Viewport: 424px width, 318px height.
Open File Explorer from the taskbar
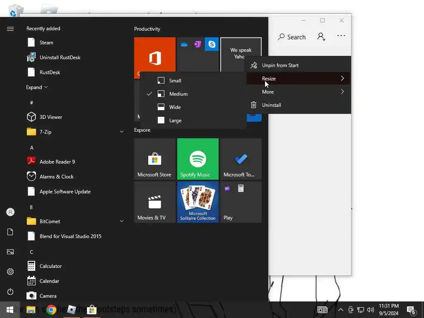(31, 310)
